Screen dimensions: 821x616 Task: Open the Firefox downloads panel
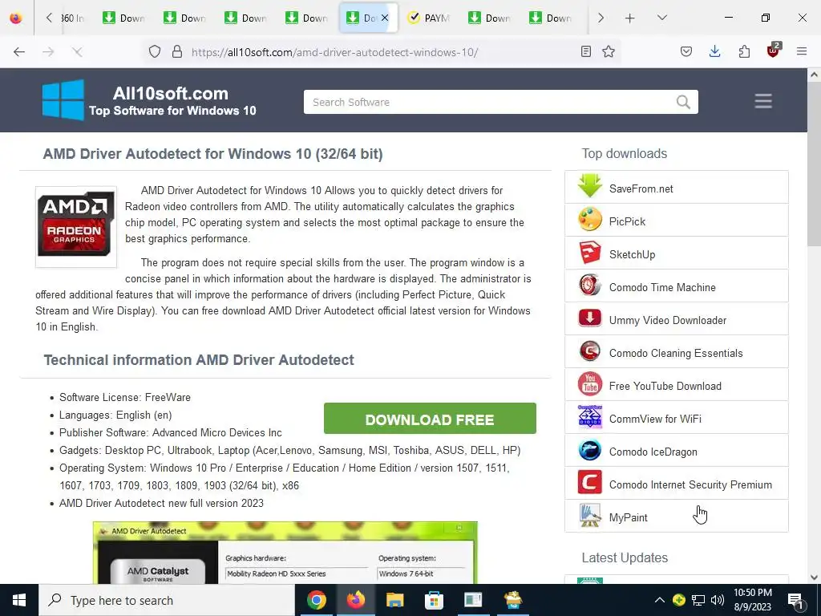point(714,51)
